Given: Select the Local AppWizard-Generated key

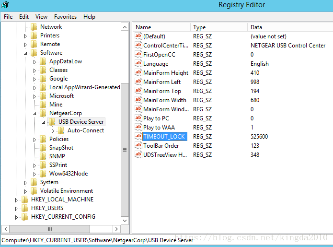Looking at the screenshot, I should coord(84,87).
